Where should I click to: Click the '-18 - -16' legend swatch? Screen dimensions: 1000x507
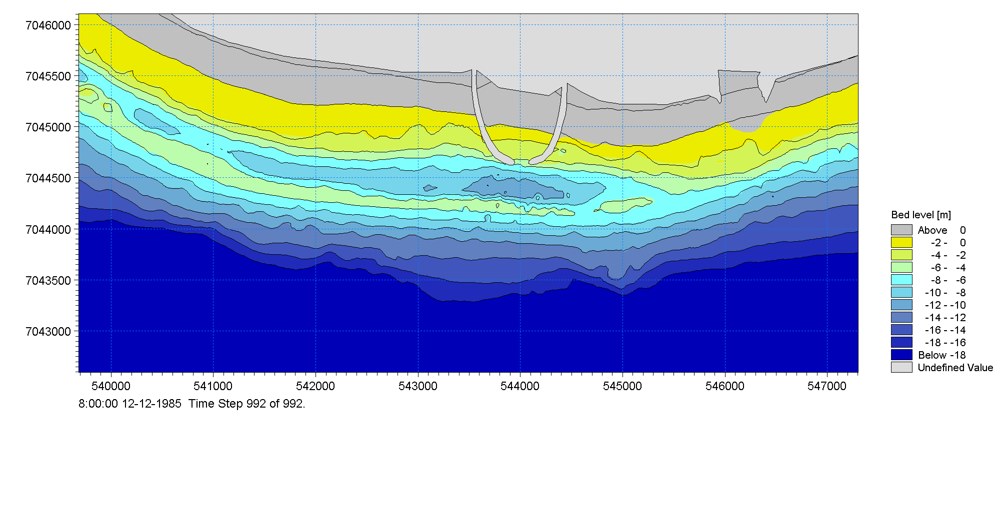(x=901, y=342)
